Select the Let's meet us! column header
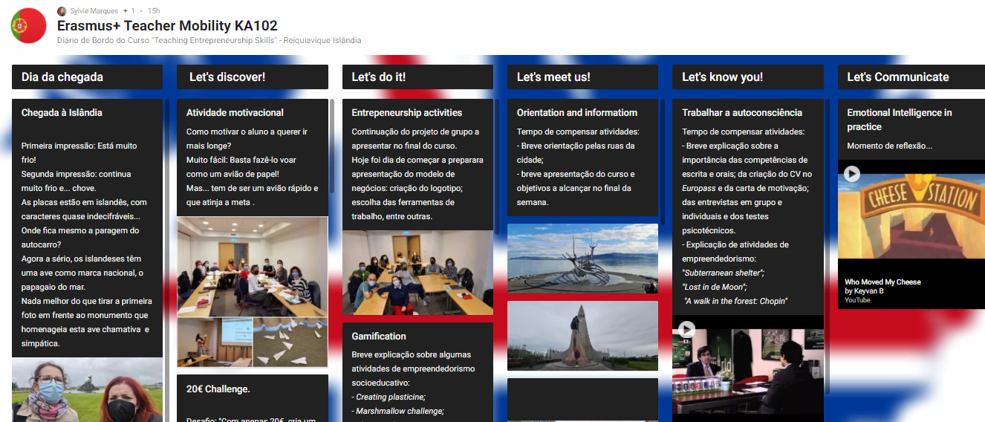This screenshot has width=985, height=422. (582, 77)
